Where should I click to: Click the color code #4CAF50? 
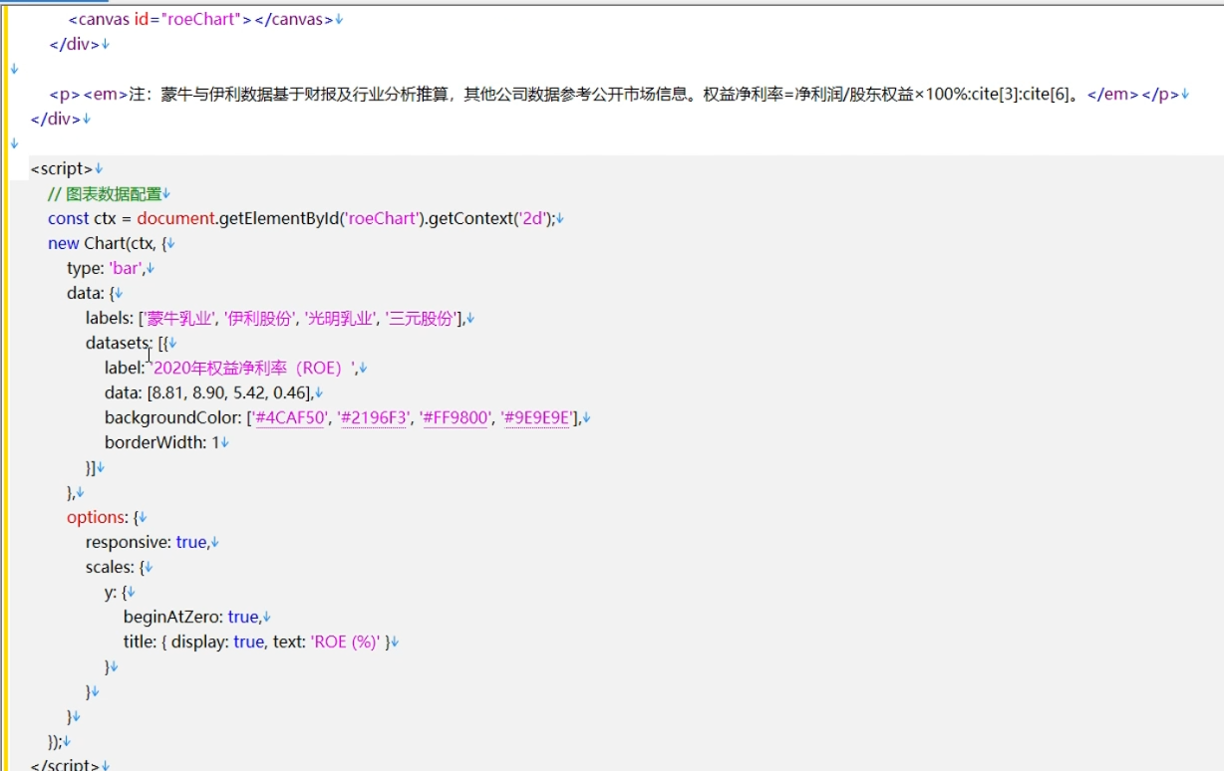click(290, 417)
